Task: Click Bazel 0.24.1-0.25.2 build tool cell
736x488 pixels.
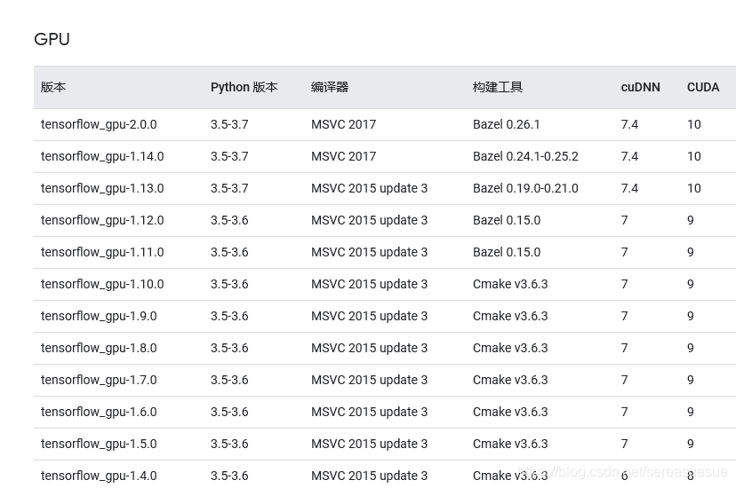Action: click(x=525, y=156)
